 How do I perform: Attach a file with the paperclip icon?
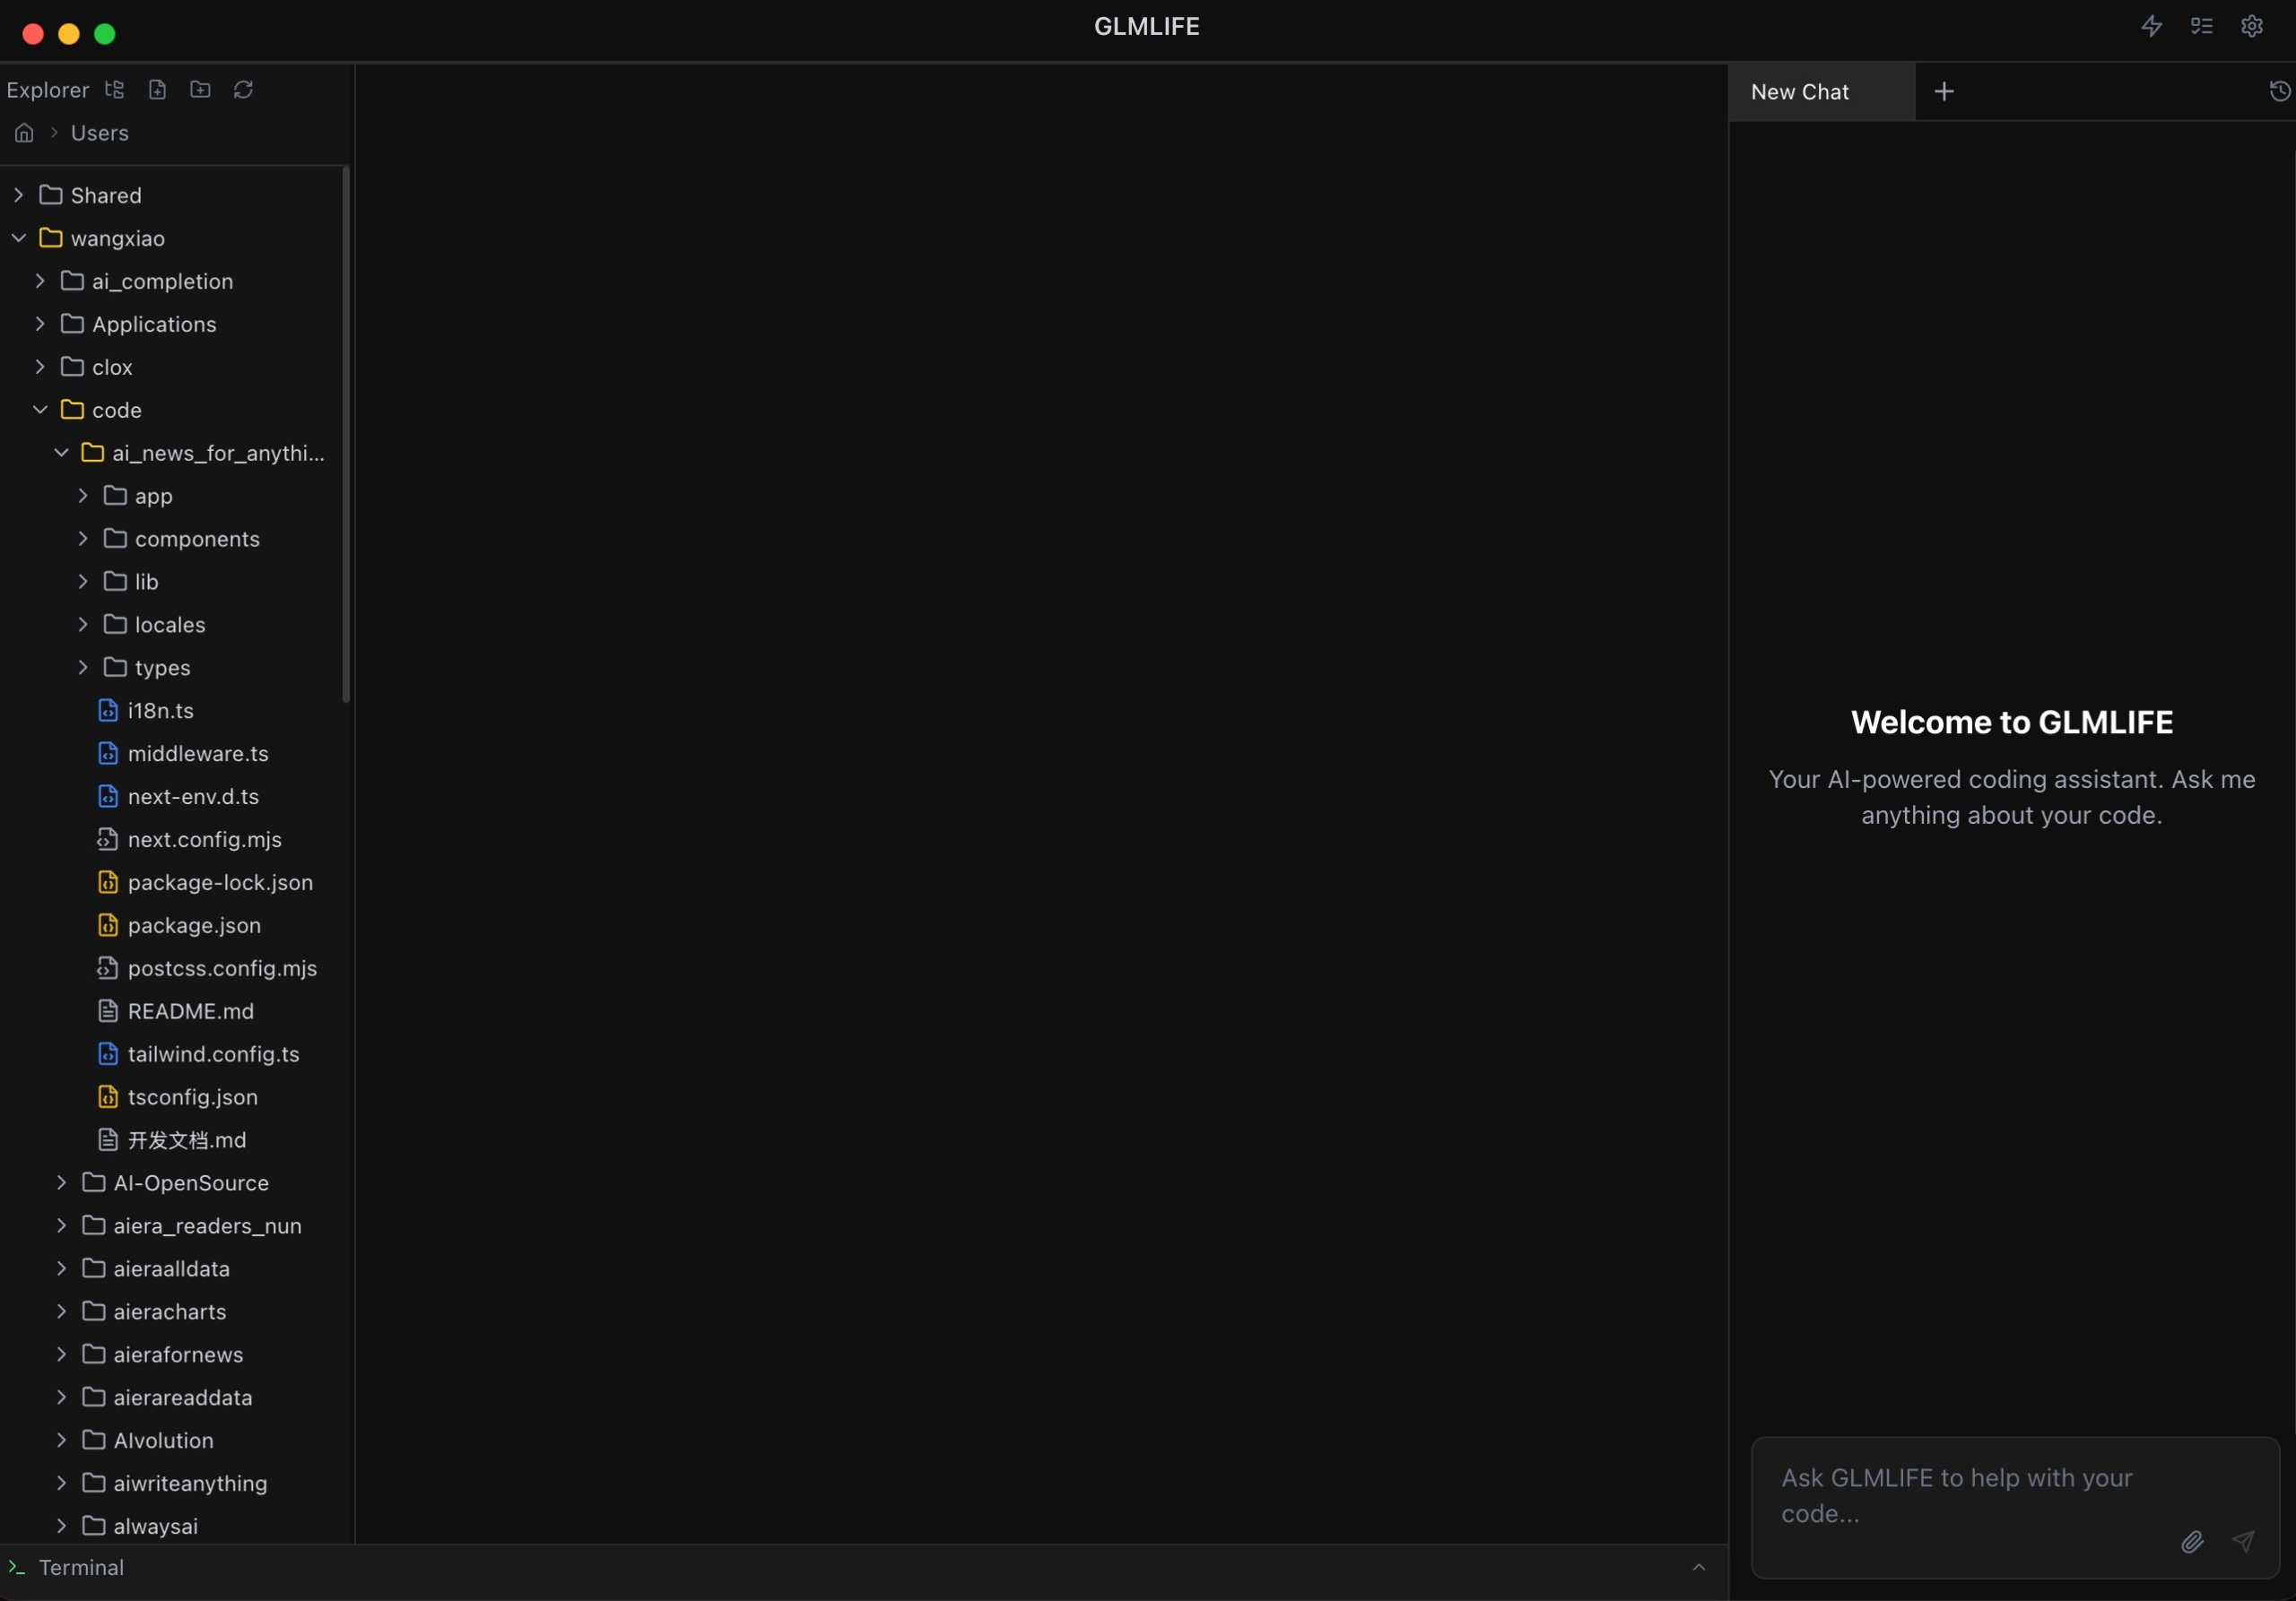pyautogui.click(x=2191, y=1542)
